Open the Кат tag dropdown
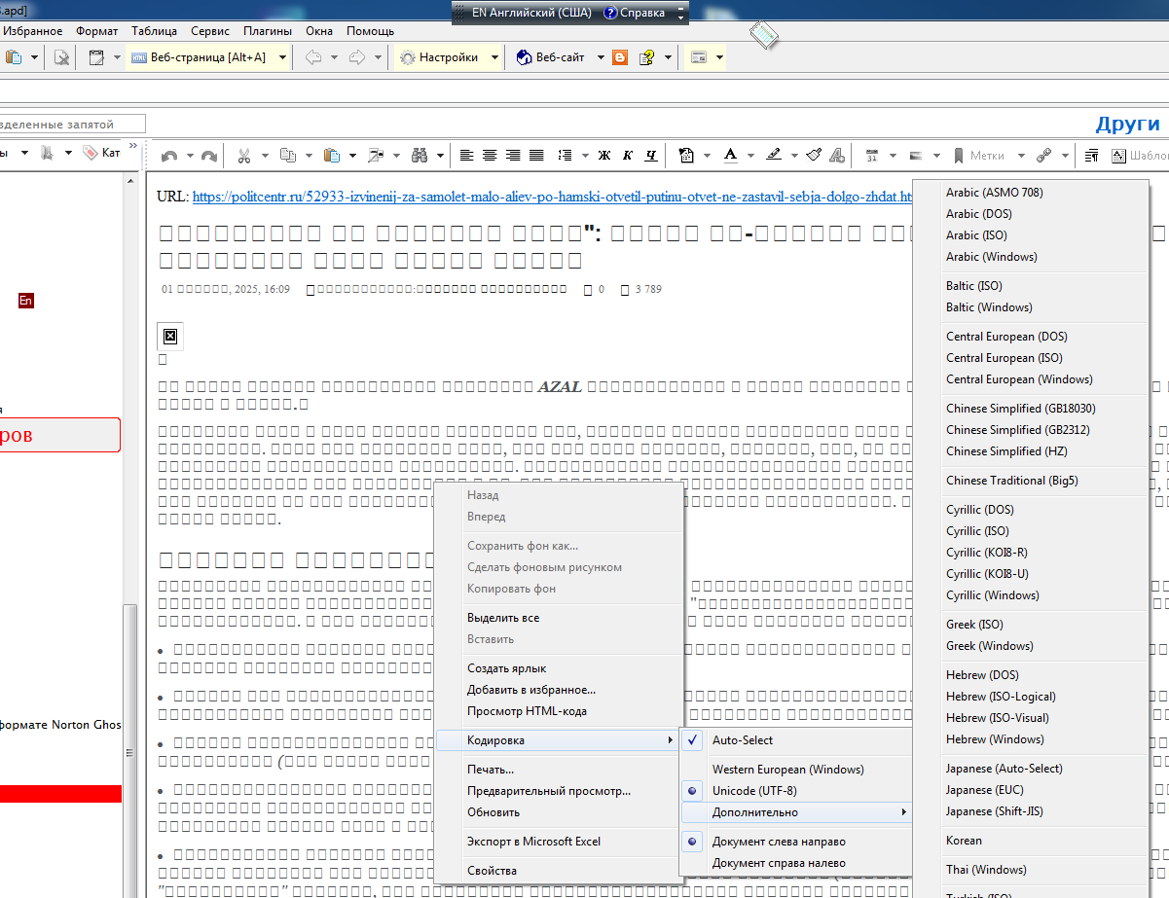Screen dimensions: 1169x898 pyautogui.click(x=102, y=153)
